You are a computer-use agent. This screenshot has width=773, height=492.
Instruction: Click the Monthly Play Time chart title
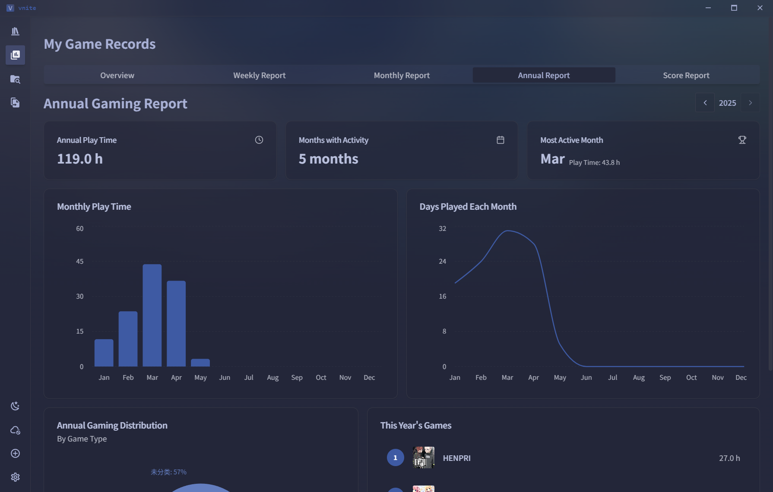[94, 206]
